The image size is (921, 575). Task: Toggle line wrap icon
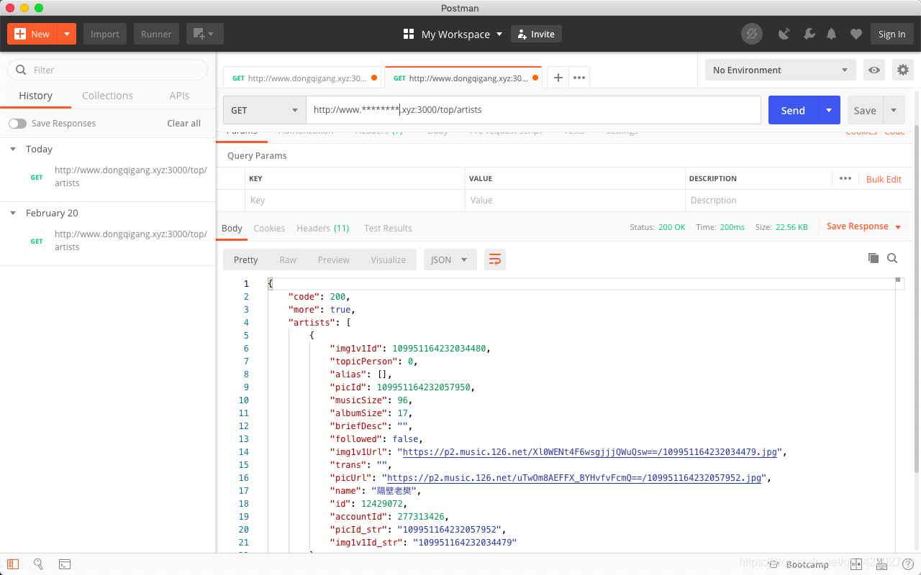(x=495, y=259)
